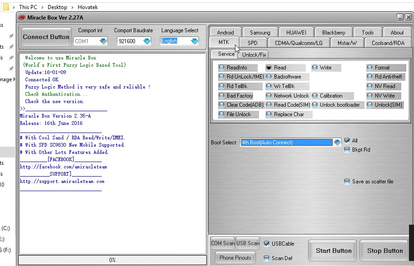Select the ReadInfo radio option
The height and width of the screenshot is (266, 414).
[x=222, y=68]
